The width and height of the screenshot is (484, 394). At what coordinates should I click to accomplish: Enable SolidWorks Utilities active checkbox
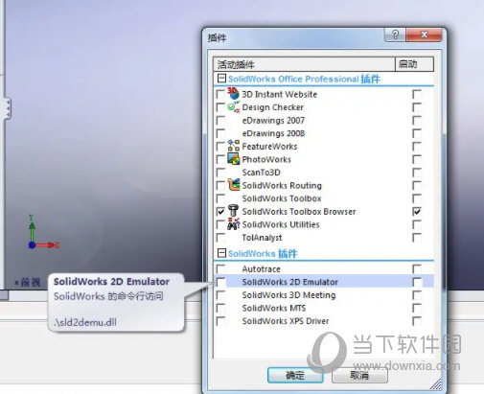click(x=220, y=224)
